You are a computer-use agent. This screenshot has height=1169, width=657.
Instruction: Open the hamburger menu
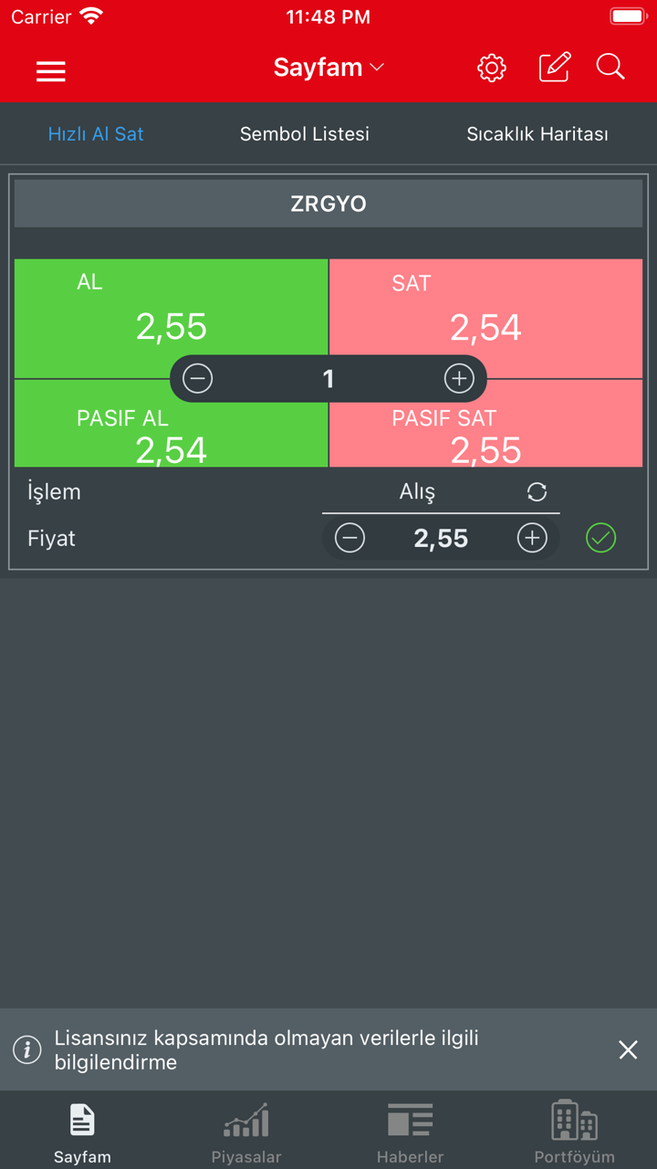[x=51, y=71]
